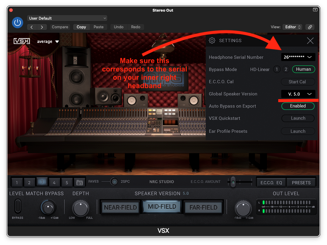Image resolution: width=327 pixels, height=245 pixels.
Task: Select the NEAR-FIELD speaker tab
Action: point(120,207)
